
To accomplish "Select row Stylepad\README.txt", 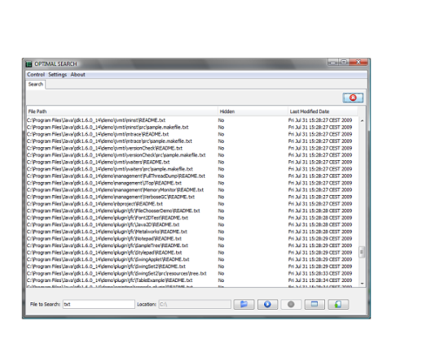I will [x=192, y=253].
